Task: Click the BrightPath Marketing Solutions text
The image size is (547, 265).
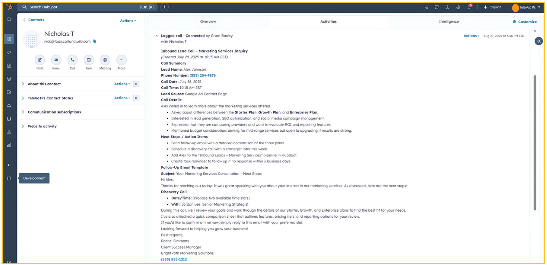Action: pyautogui.click(x=187, y=253)
